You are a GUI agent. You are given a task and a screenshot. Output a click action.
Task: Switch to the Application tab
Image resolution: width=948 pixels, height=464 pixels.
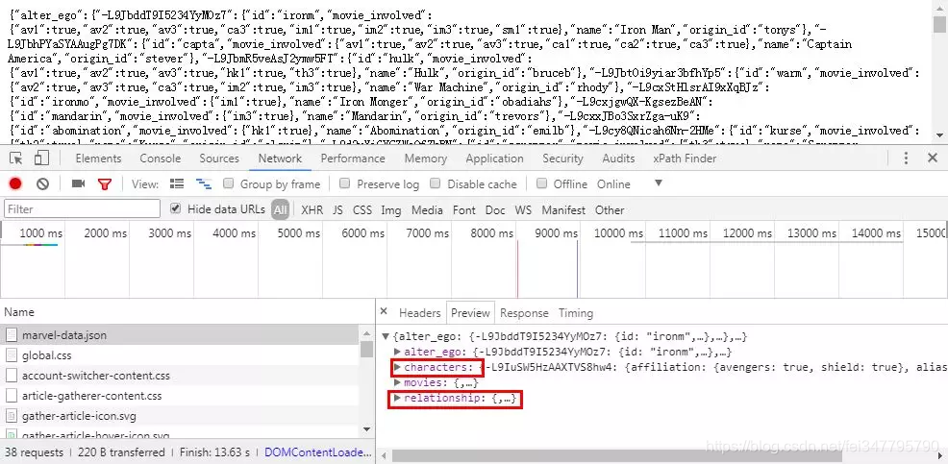click(x=494, y=159)
